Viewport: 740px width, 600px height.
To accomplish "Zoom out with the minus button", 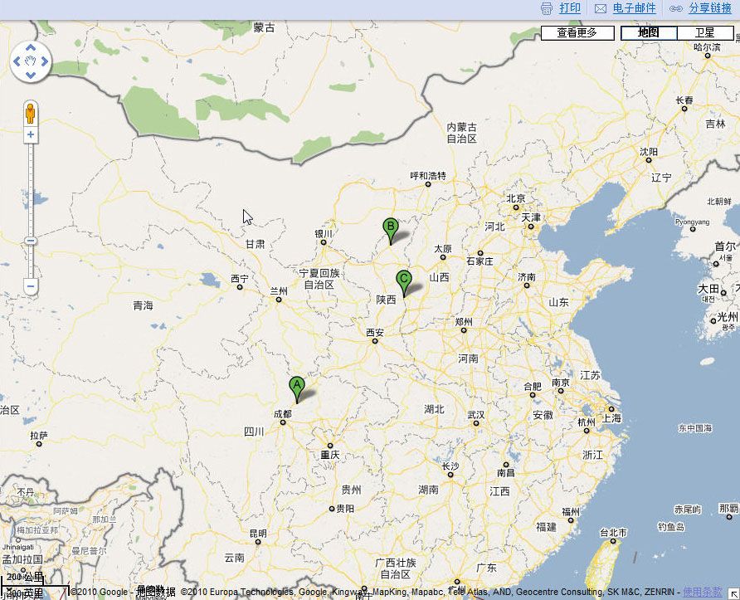I will tap(31, 286).
